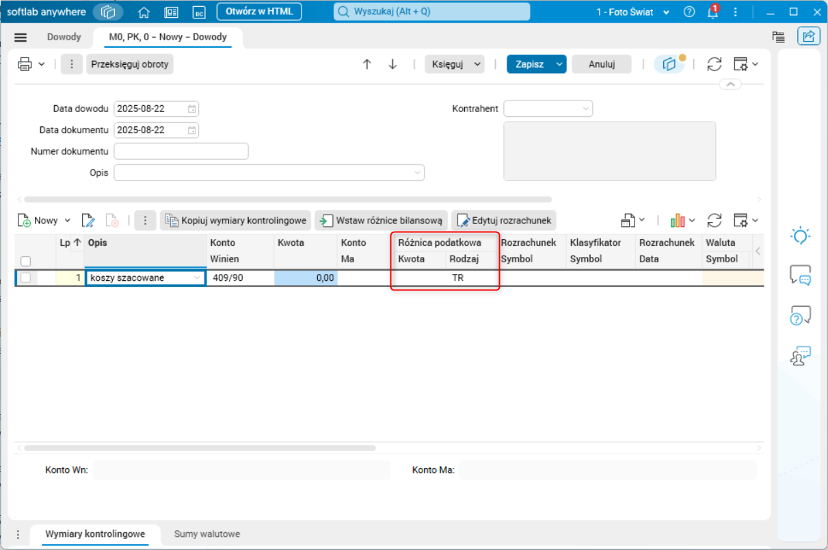Click the list panel icon at top right
828x550 pixels.
click(x=778, y=37)
